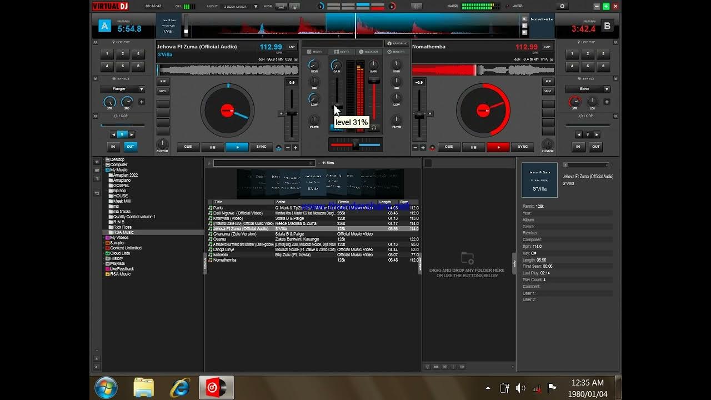The height and width of the screenshot is (400, 711).
Task: Click the headphone cue icon on right mixer channel
Action: [374, 127]
